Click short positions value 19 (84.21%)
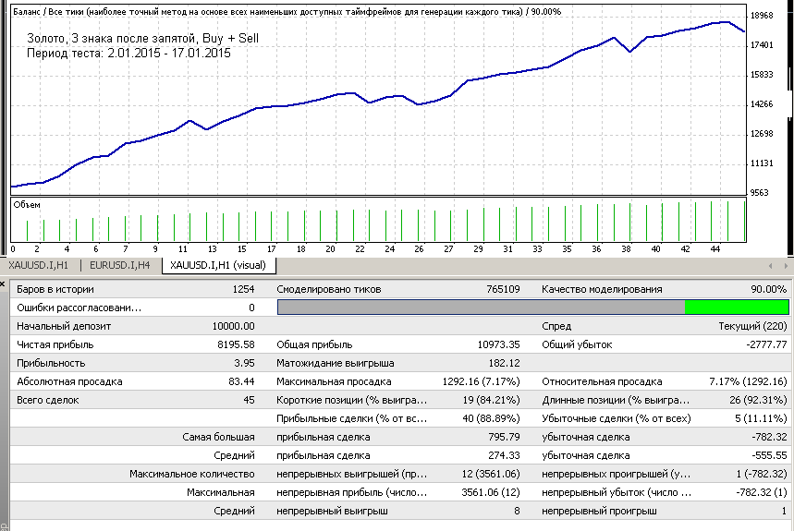Screen dimensions: 794x531 point(491,400)
